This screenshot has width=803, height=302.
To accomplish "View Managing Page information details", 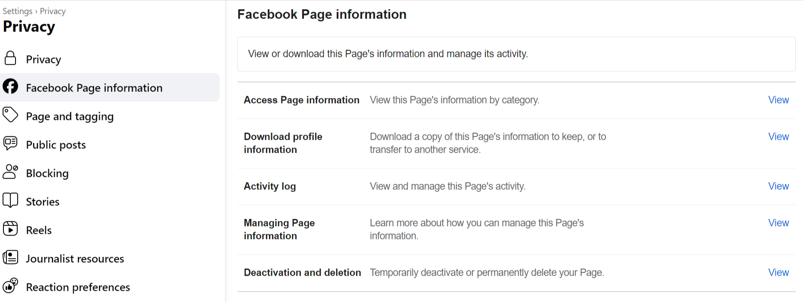I will tap(778, 223).
